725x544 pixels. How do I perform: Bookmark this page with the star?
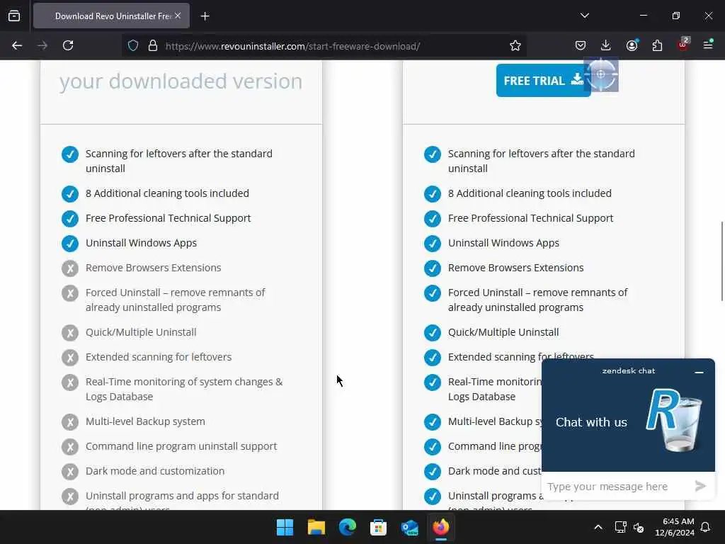point(515,45)
